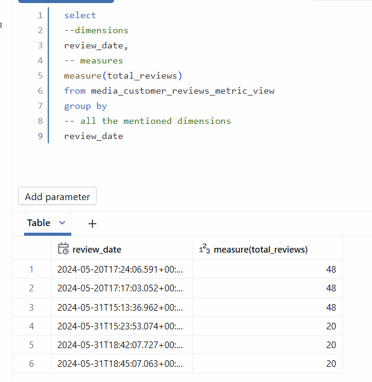
Task: Click value 48 in row 3
Action: pos(331,307)
